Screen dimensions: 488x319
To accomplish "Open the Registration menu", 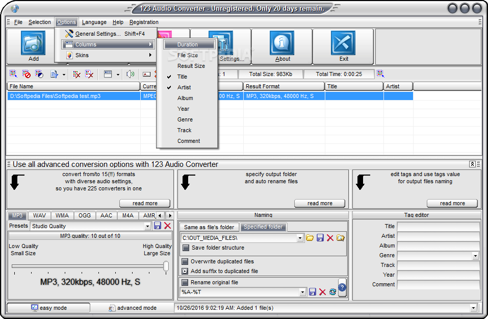I will point(144,22).
